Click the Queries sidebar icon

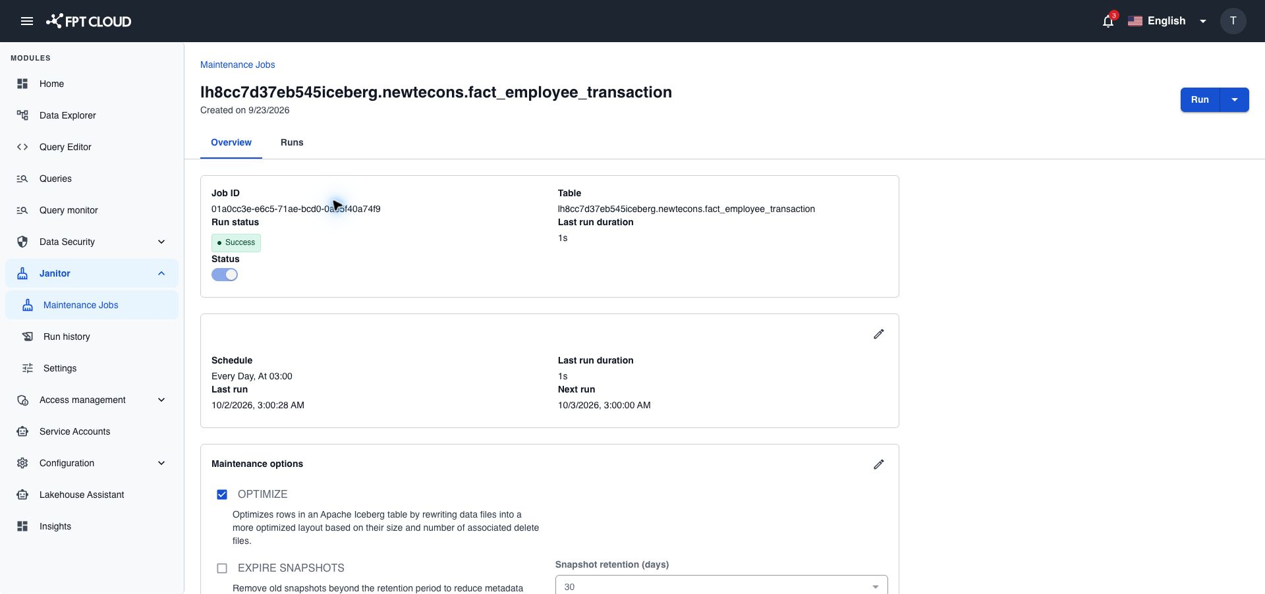pyautogui.click(x=22, y=178)
